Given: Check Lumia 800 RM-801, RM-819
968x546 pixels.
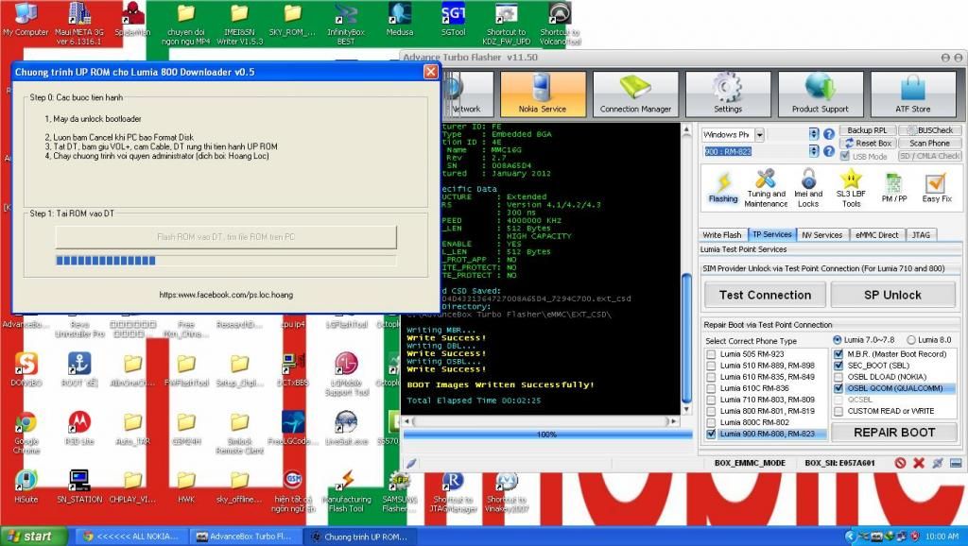Looking at the screenshot, I should point(711,411).
